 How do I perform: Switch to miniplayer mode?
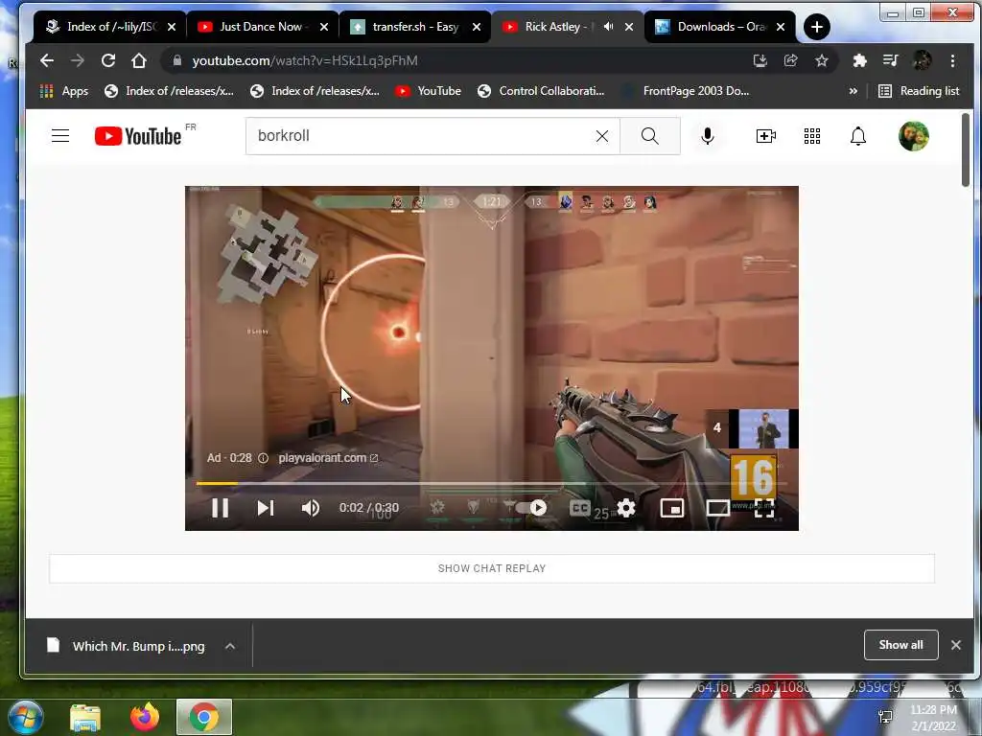point(671,508)
